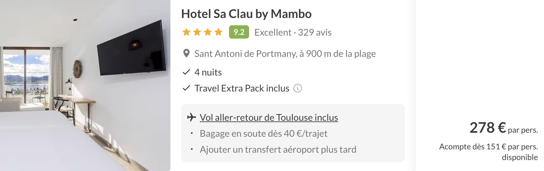Click the Acompte dès 151 € deposit text
This screenshot has width=544, height=171.
click(488, 147)
